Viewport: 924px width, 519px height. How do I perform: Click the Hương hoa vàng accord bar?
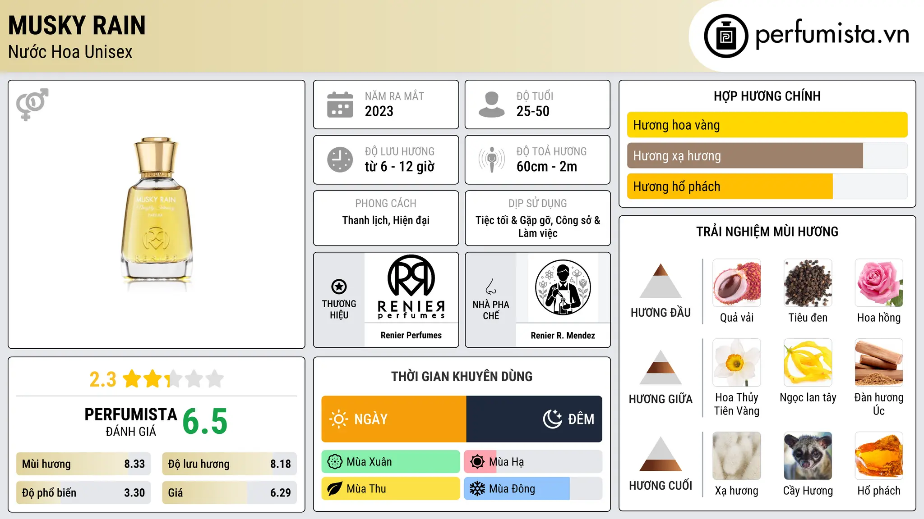click(x=767, y=125)
